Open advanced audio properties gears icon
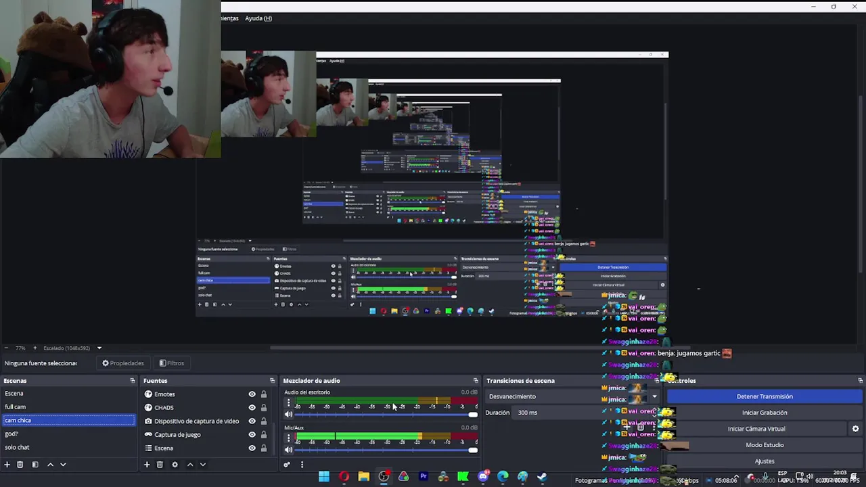This screenshot has height=487, width=866. (287, 465)
